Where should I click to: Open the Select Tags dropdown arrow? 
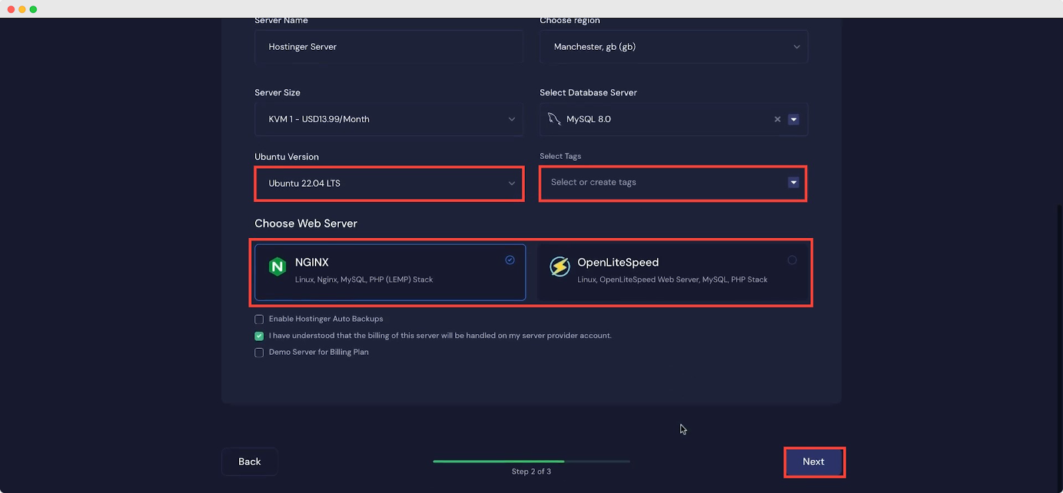[x=793, y=182]
